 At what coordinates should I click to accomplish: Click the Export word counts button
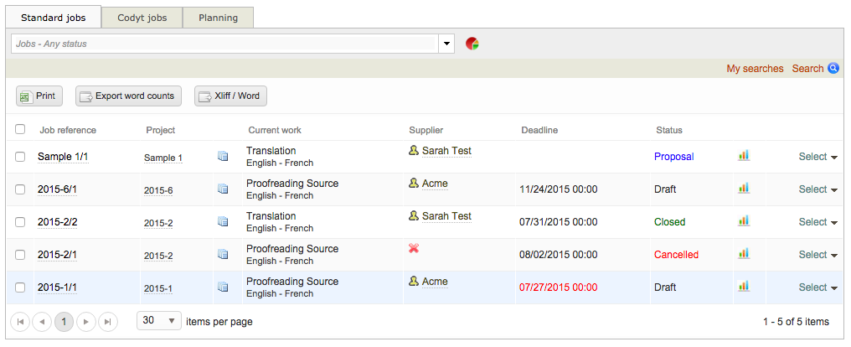(129, 96)
